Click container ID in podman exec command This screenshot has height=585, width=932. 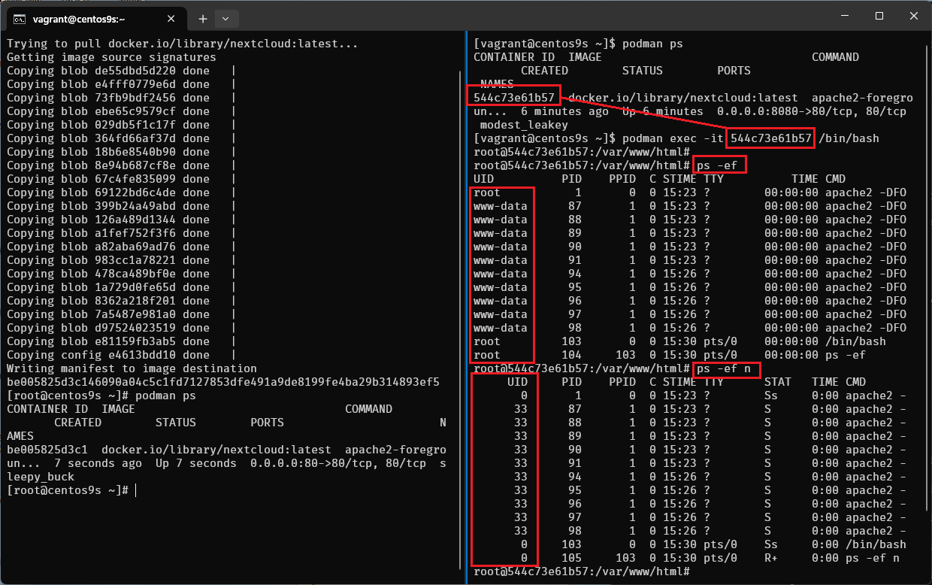pos(770,138)
